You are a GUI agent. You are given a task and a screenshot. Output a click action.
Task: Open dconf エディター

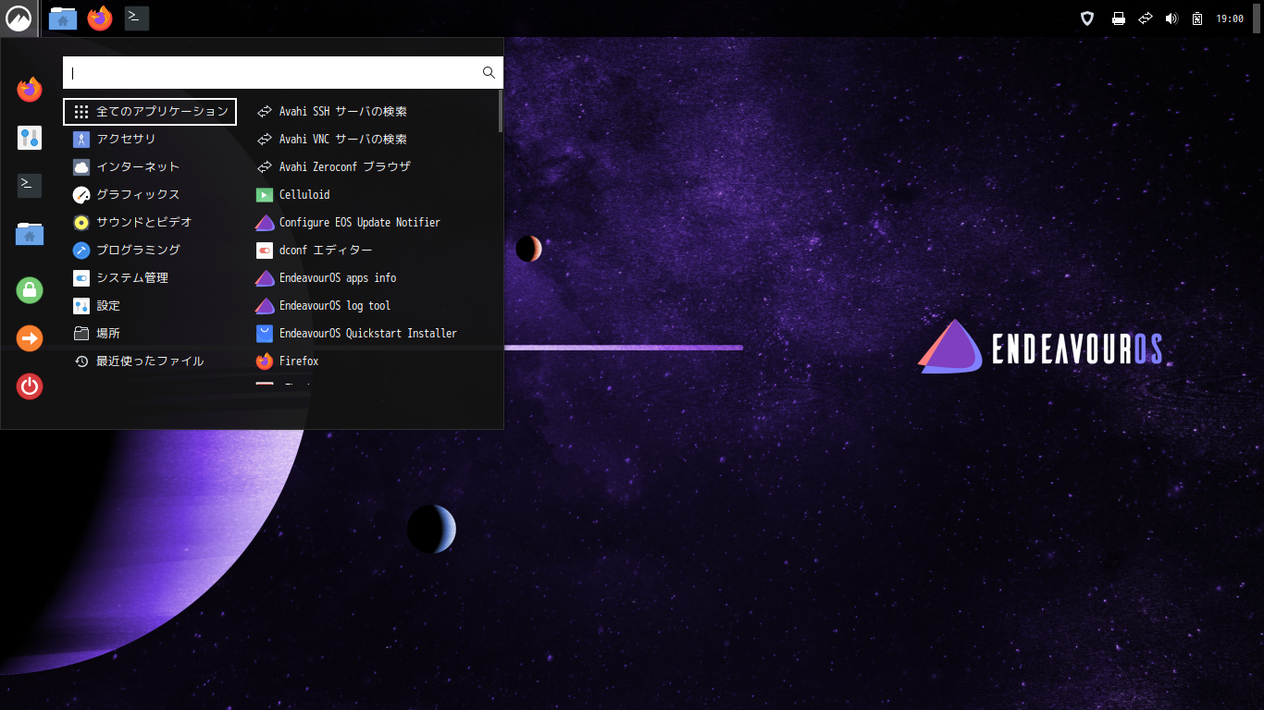[x=374, y=251]
